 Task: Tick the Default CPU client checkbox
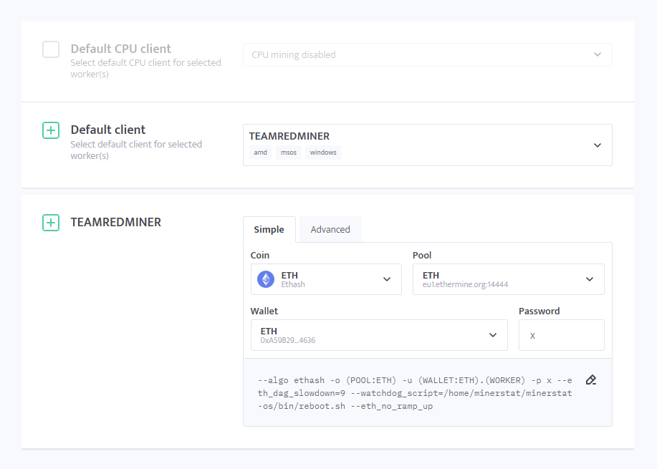point(51,49)
